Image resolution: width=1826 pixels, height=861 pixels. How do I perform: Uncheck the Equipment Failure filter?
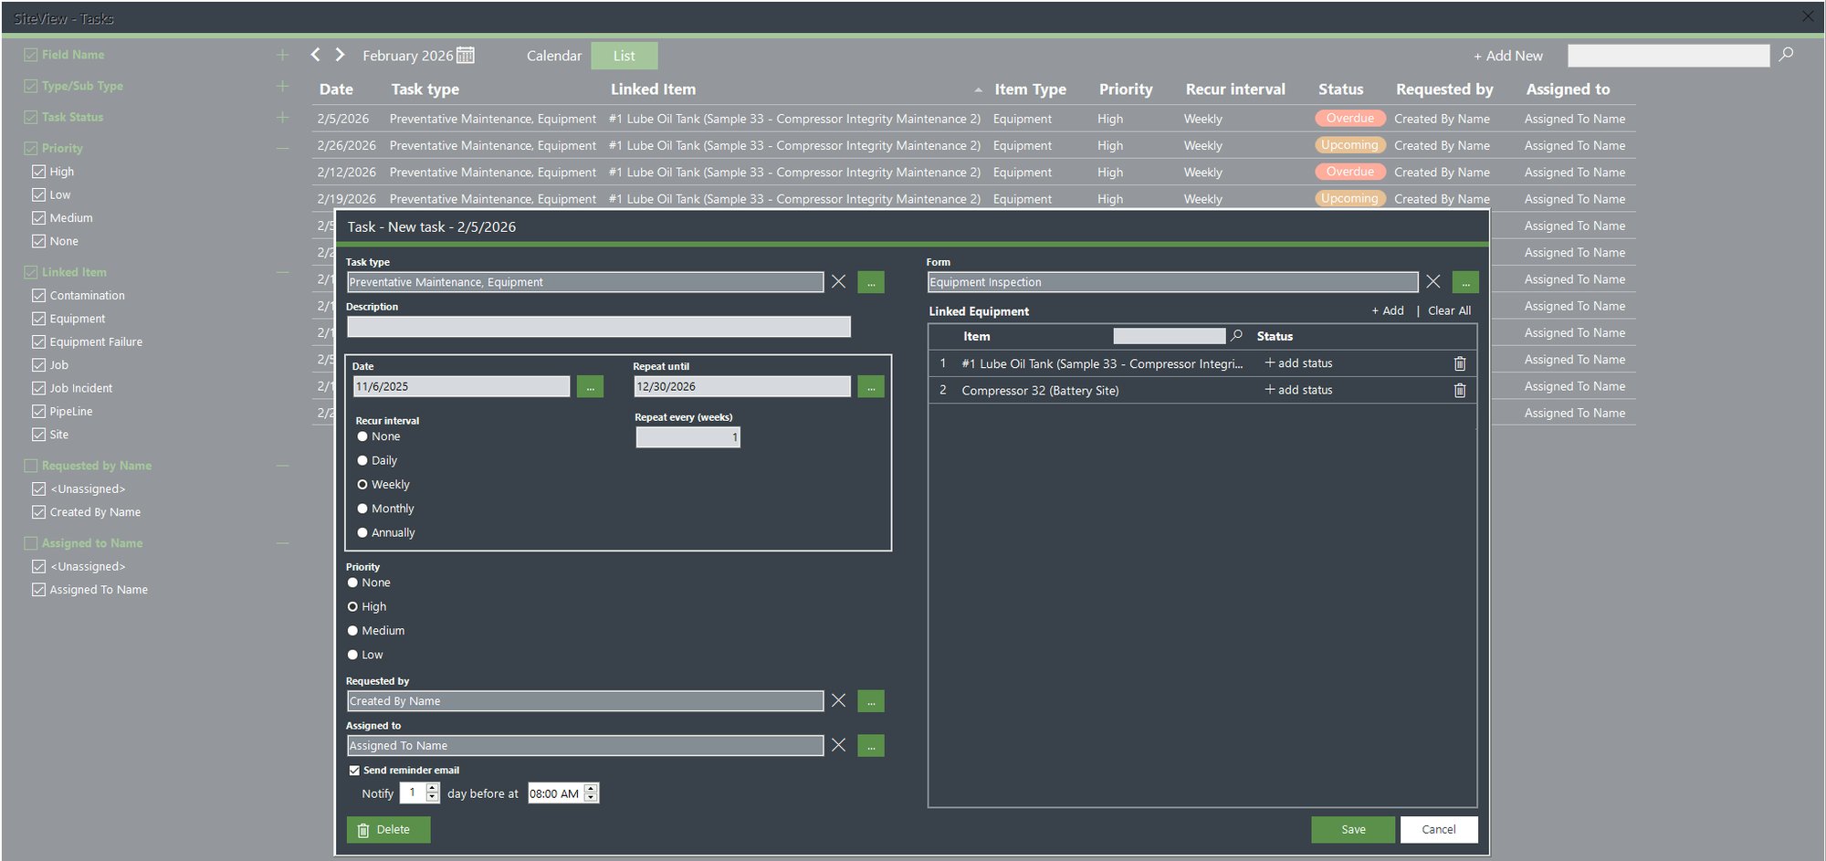click(39, 341)
